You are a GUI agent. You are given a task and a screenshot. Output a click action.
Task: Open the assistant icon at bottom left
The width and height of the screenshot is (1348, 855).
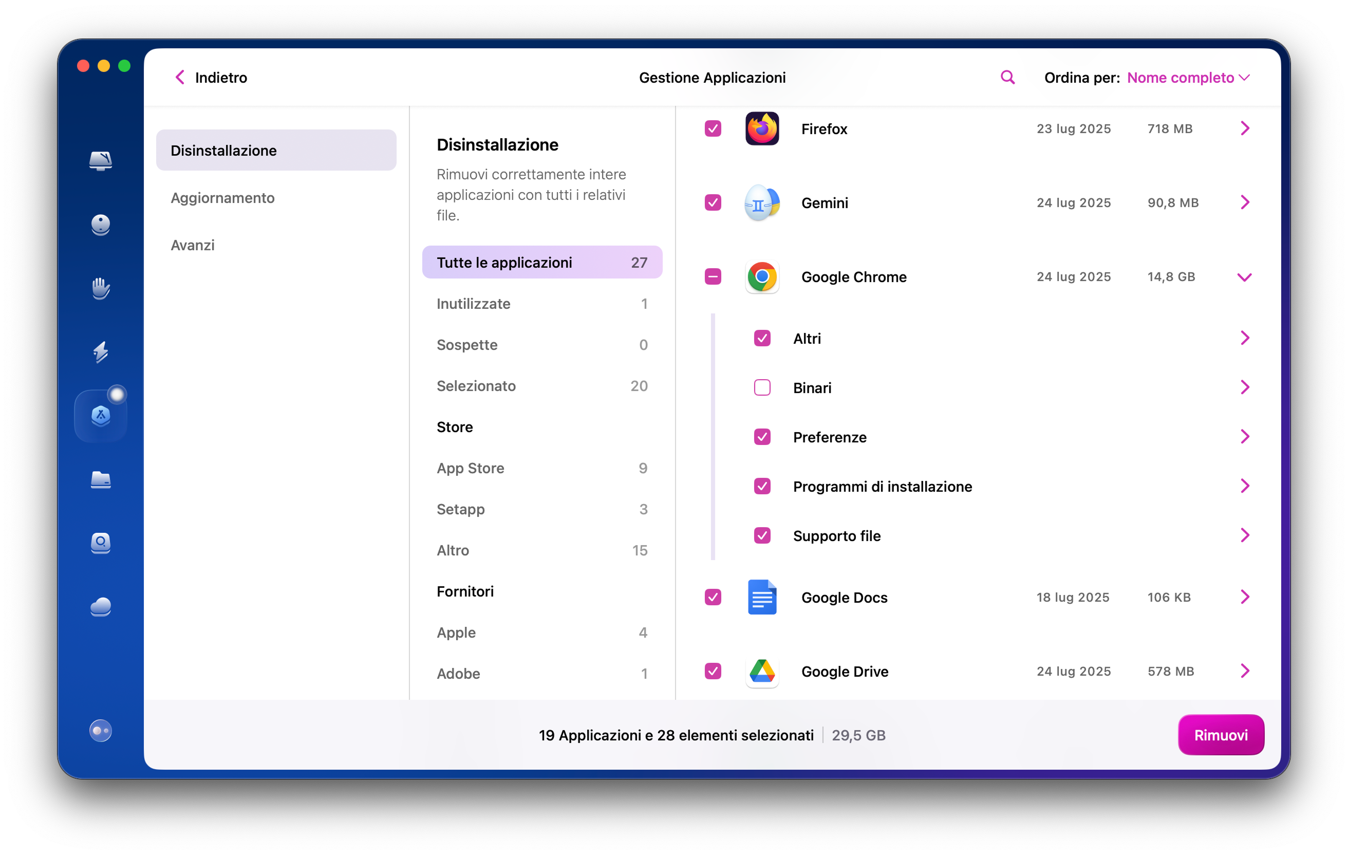101,730
